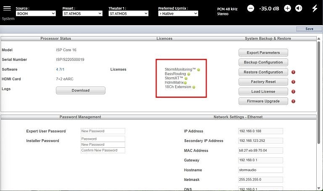The image size is (323, 191).
Task: Click Load License button
Action: tap(263, 92)
